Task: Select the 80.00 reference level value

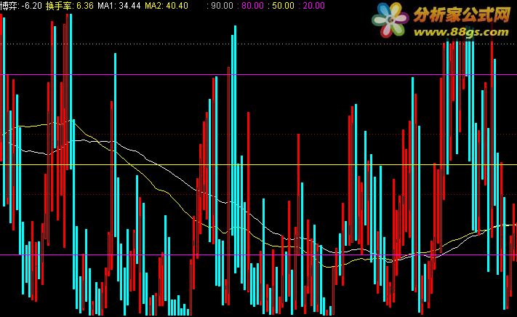Action: point(252,6)
